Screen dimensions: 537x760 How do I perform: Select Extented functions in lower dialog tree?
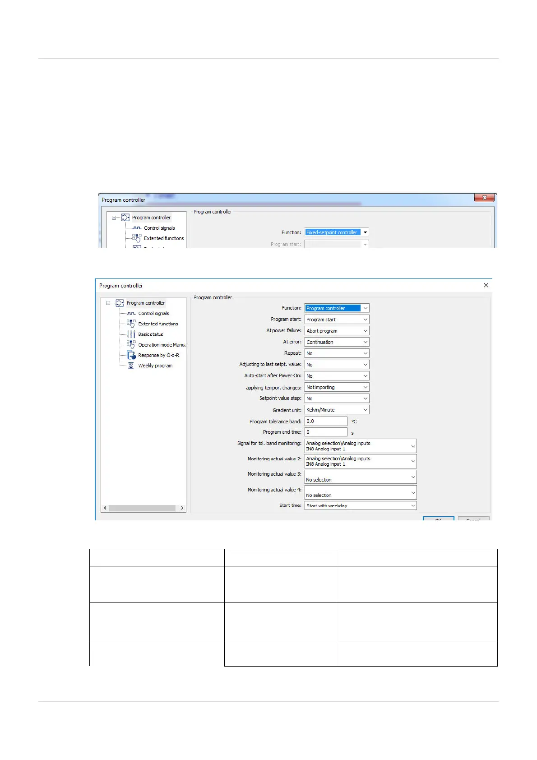pyautogui.click(x=158, y=324)
